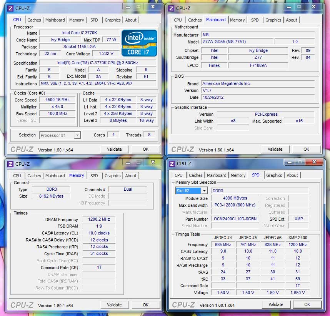The image size is (330, 316).
Task: Click LPCIO model 'F71889A'
Action: 258,65
